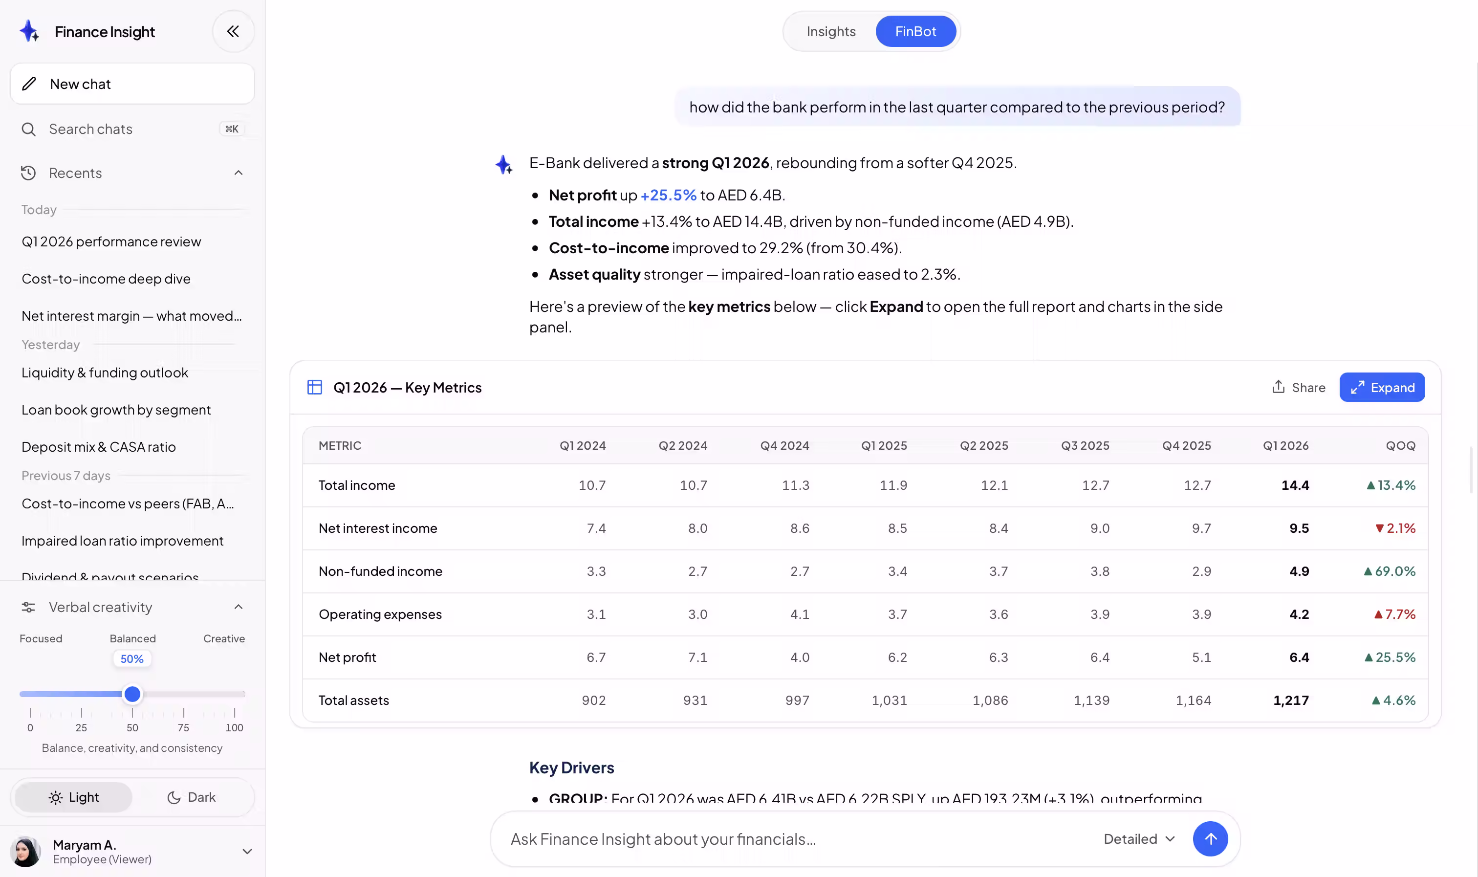Open Net interest margin chat
The height and width of the screenshot is (877, 1478).
coord(132,316)
